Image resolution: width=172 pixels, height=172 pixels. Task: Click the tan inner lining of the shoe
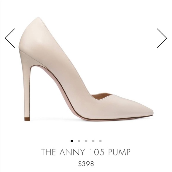pyautogui.click(x=101, y=96)
